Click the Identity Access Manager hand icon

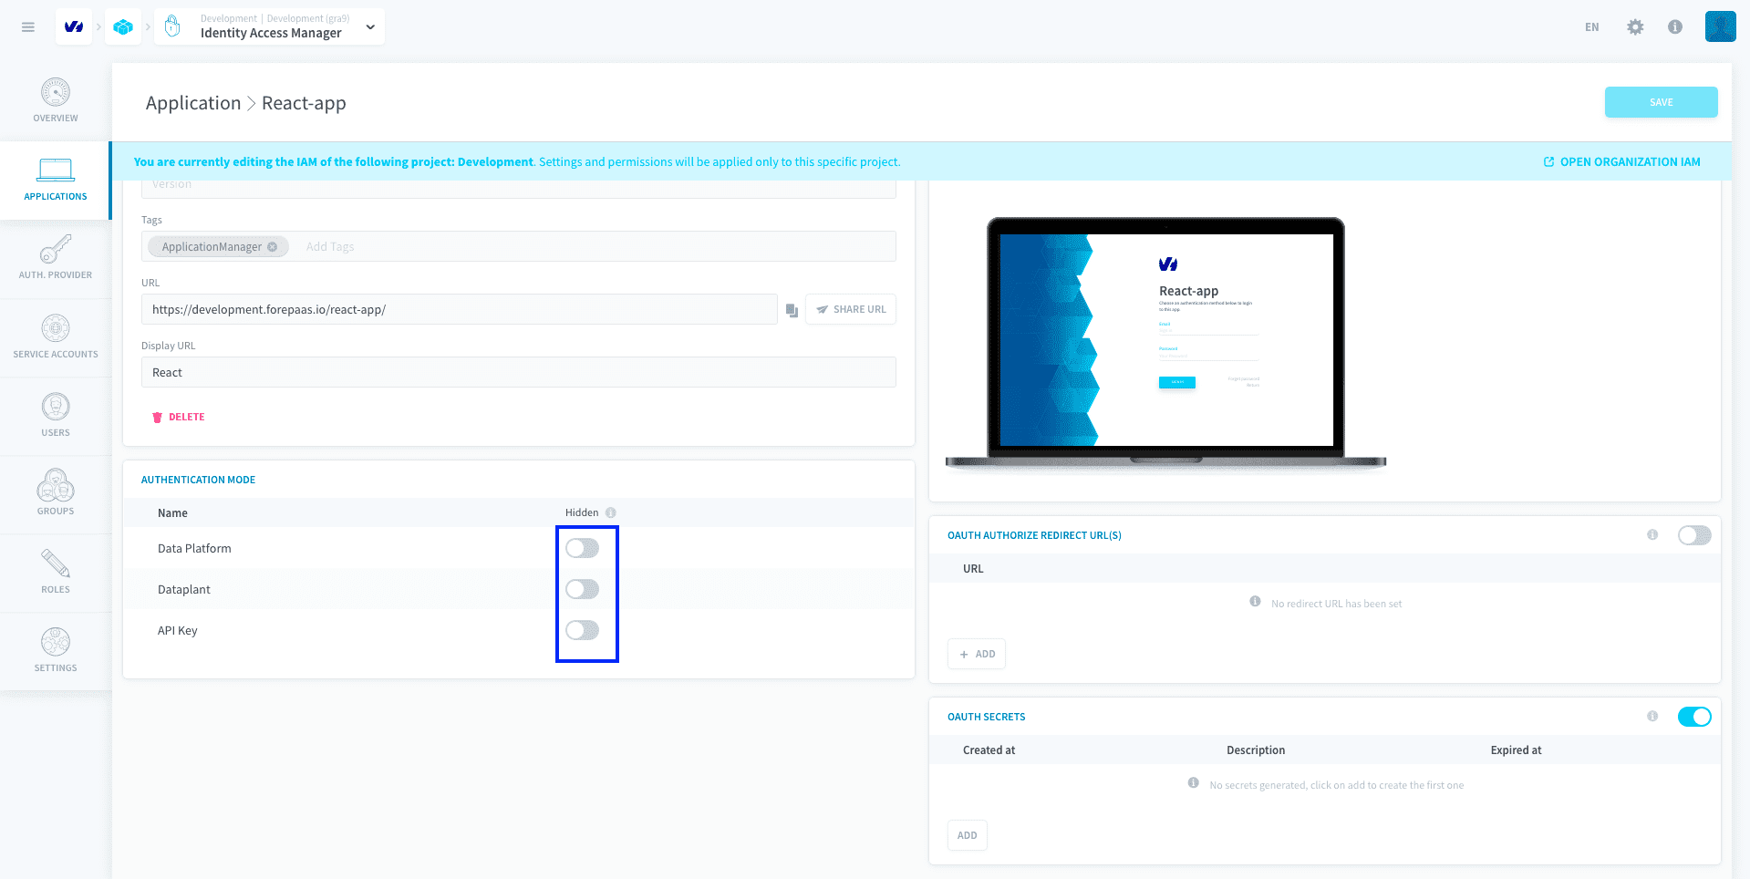[x=172, y=27]
